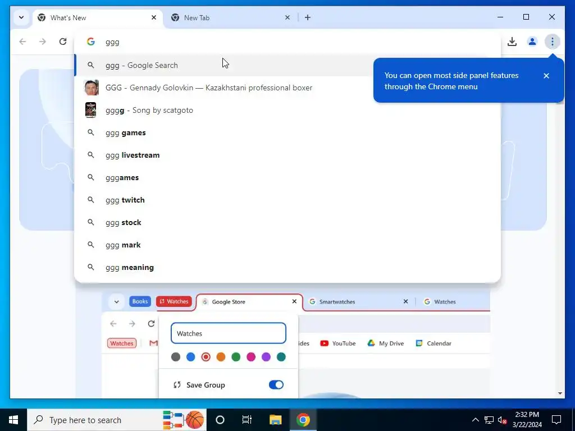575x431 pixels.
Task: Pick the "ggg mark" suggestion
Action: 287,245
